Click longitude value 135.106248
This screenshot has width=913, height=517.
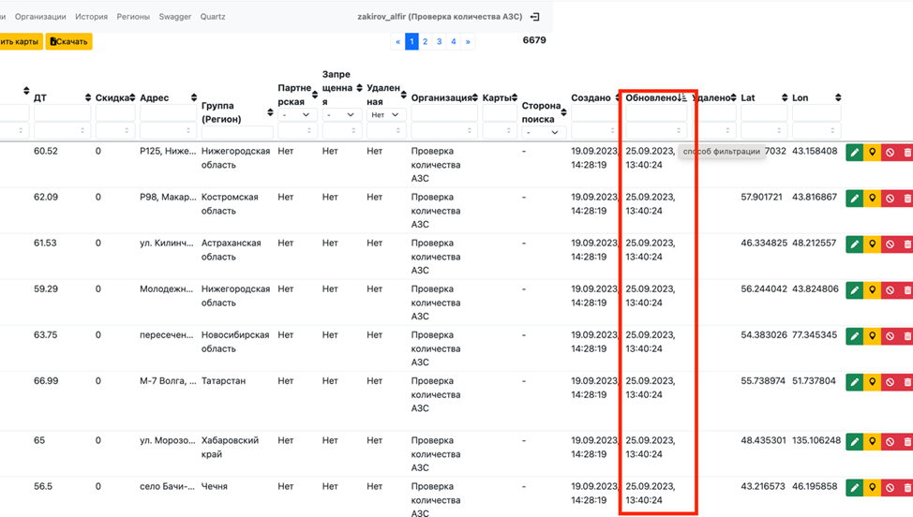816,440
